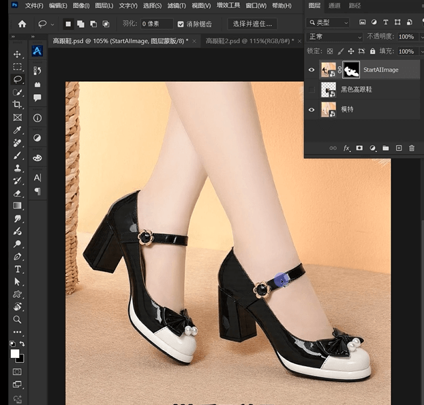
Task: Switch to the 通道 channels tab
Action: pos(334,5)
